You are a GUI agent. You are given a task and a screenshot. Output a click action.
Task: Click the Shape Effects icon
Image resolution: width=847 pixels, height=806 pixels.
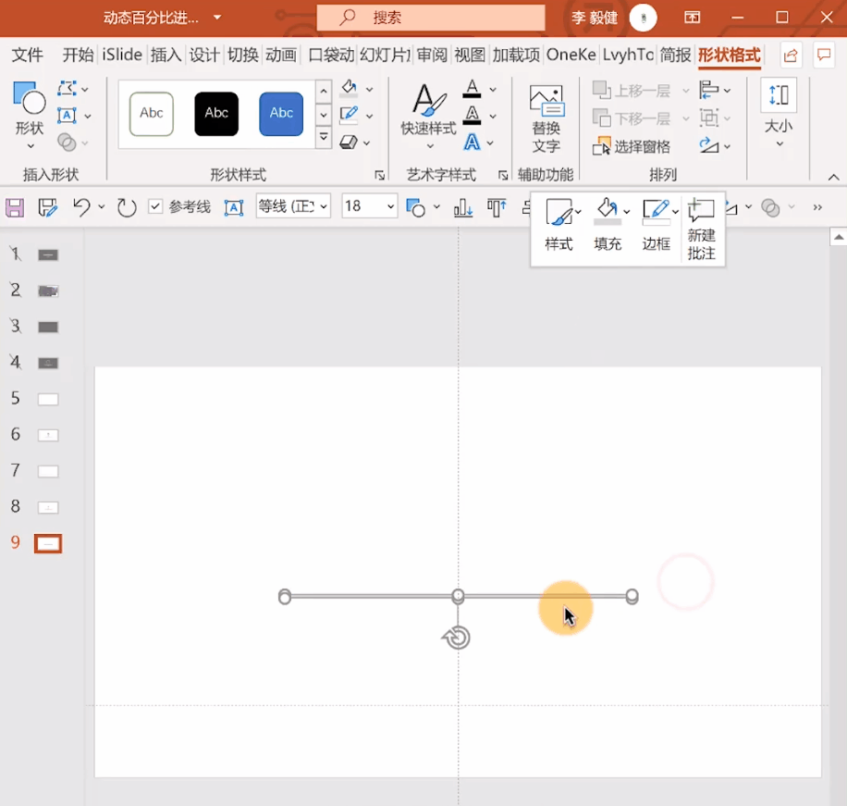point(349,143)
